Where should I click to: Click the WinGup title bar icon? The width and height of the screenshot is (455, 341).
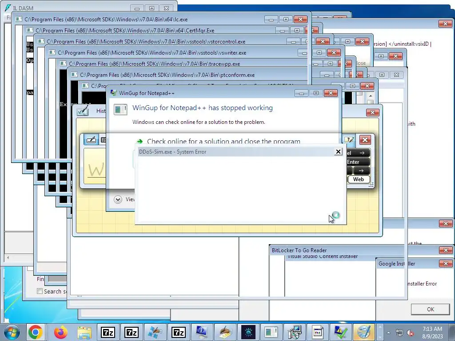(114, 93)
